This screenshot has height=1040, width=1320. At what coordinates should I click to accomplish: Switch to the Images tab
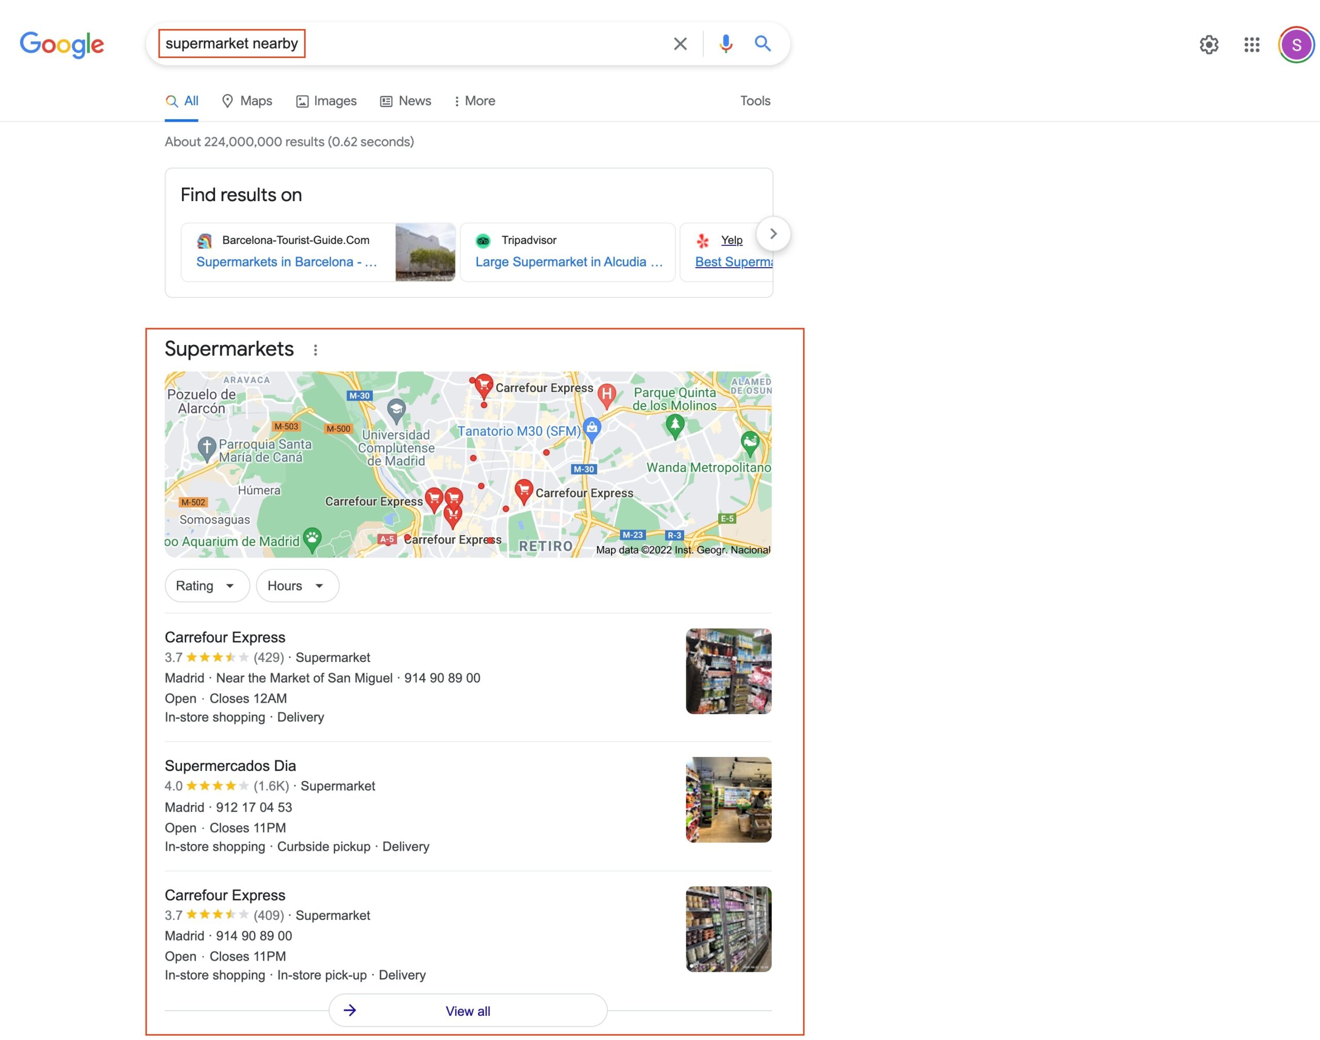326,101
